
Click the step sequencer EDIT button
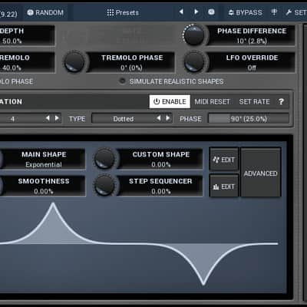coord(224,187)
